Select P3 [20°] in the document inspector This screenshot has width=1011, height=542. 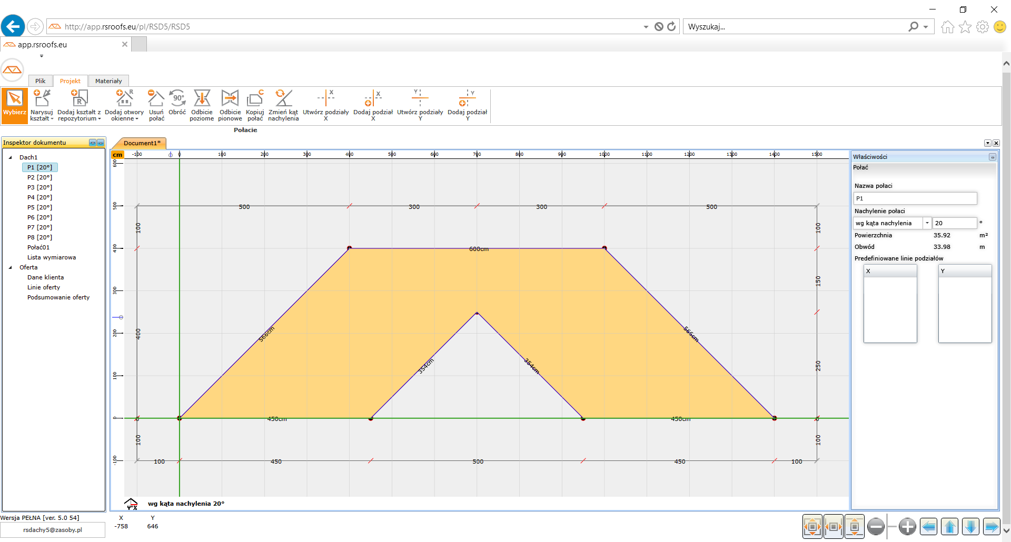pos(39,187)
